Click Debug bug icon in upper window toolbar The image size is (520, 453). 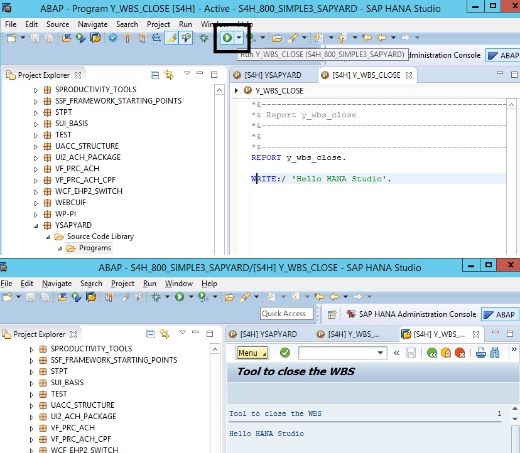pos(203,38)
